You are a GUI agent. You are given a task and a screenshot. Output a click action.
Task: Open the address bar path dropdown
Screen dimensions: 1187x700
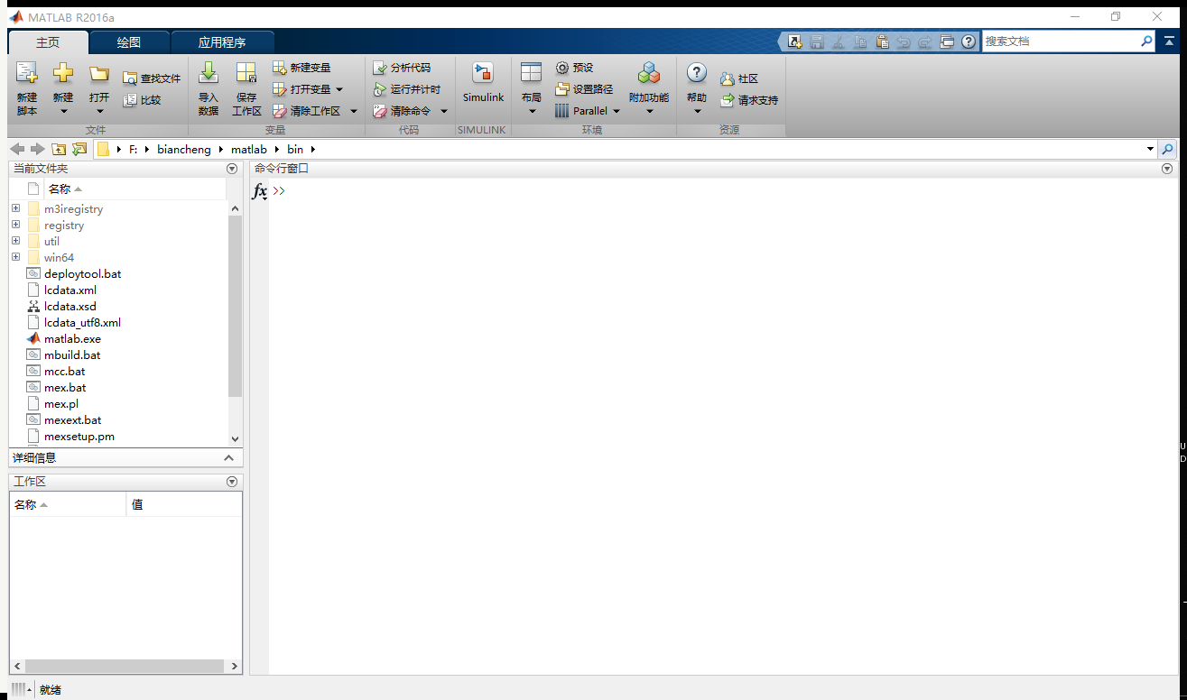point(1150,149)
